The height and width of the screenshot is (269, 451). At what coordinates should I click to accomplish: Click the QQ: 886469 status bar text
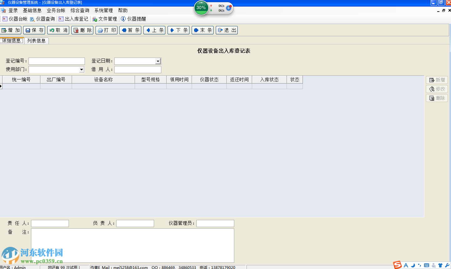(x=163, y=267)
